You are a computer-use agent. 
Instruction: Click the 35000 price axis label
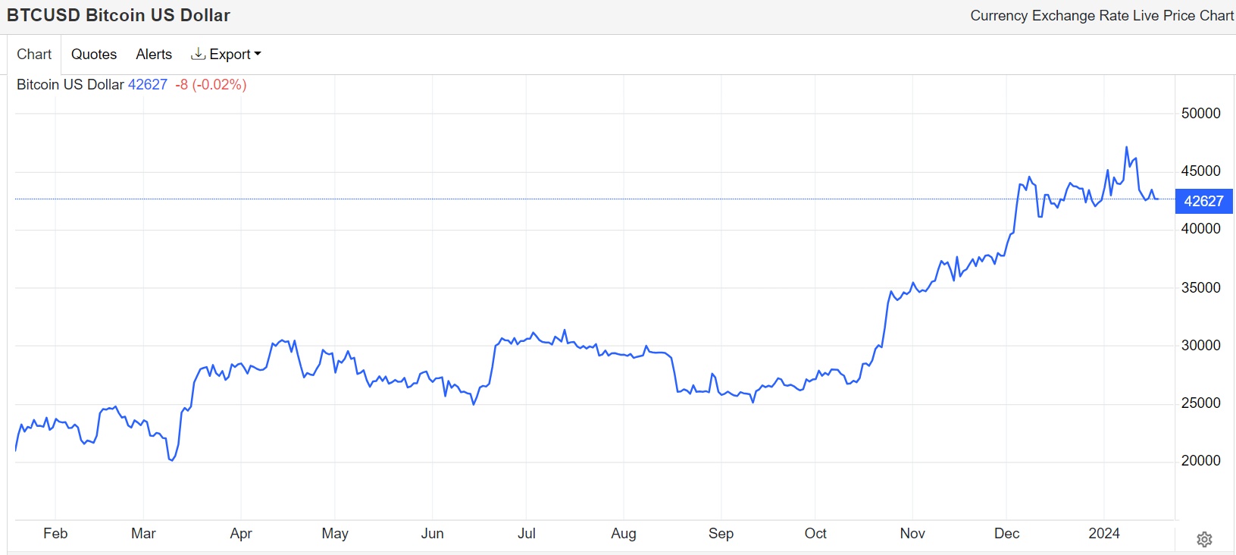[1201, 287]
